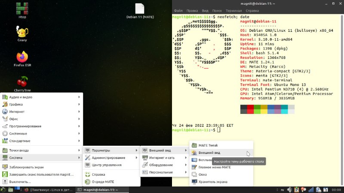This screenshot has width=344, height=193.
Task: Select Заблокировать экран in the menu
Action: [41, 167]
